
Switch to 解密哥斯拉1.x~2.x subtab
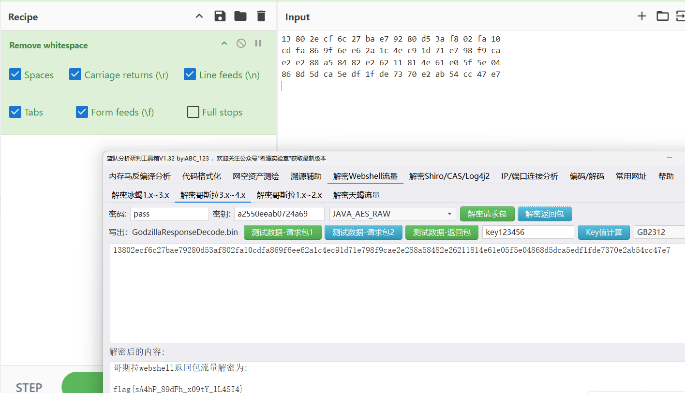(289, 195)
